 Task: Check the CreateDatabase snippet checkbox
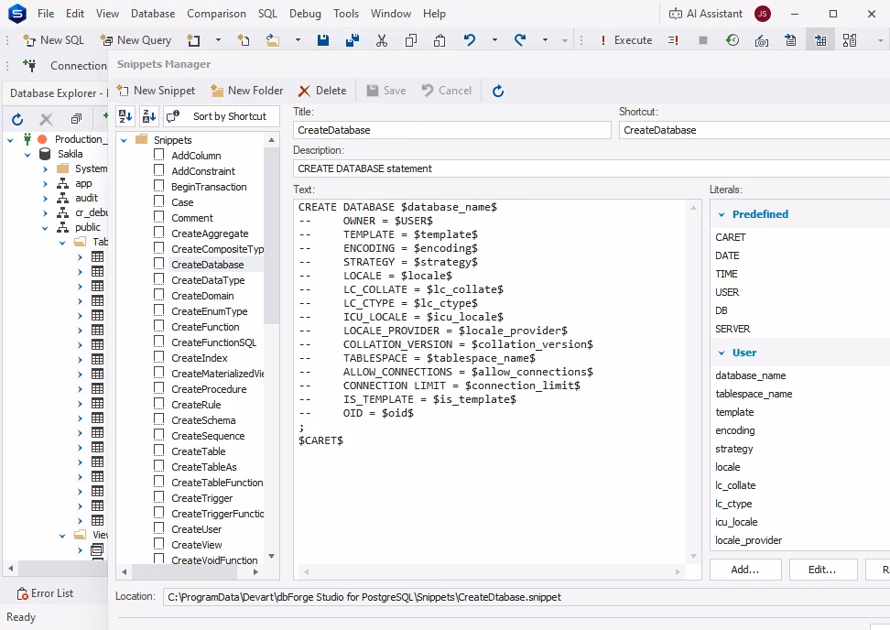click(x=159, y=264)
